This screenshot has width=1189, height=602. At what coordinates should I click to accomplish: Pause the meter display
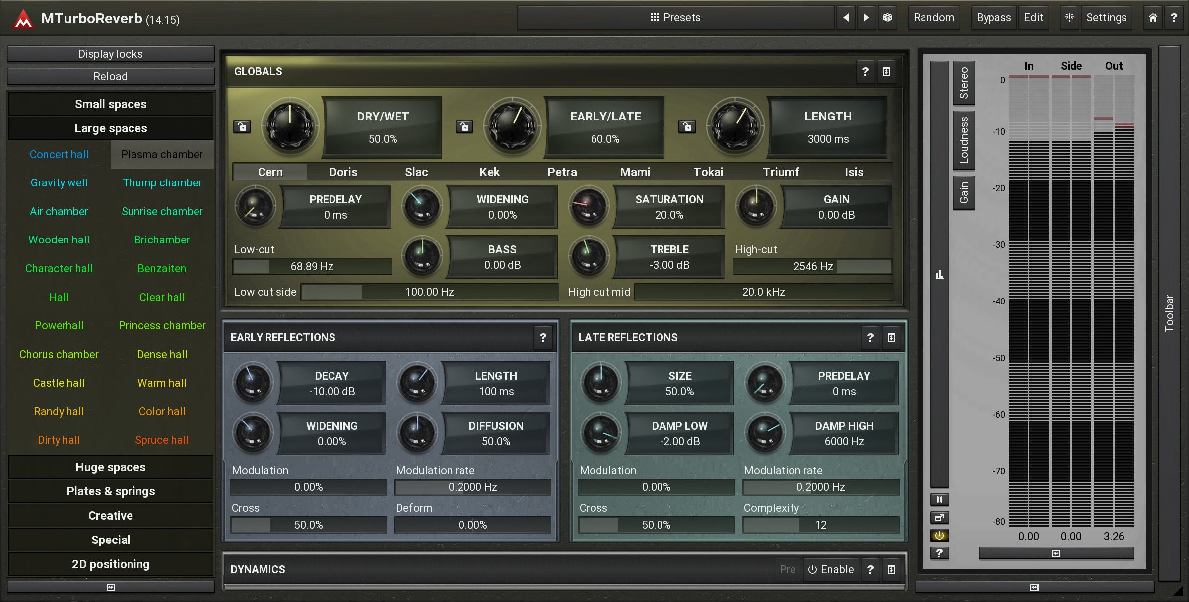pos(939,499)
